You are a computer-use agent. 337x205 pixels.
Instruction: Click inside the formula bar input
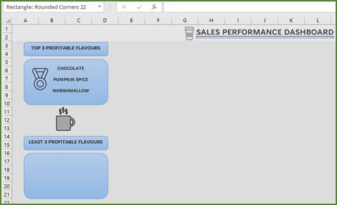(x=250, y=7)
